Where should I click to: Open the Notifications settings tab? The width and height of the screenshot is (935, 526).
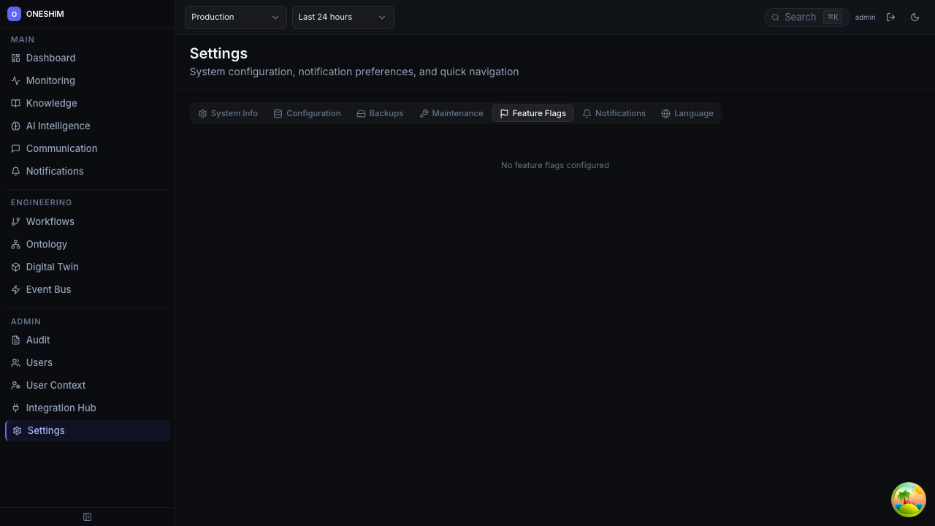coord(614,113)
